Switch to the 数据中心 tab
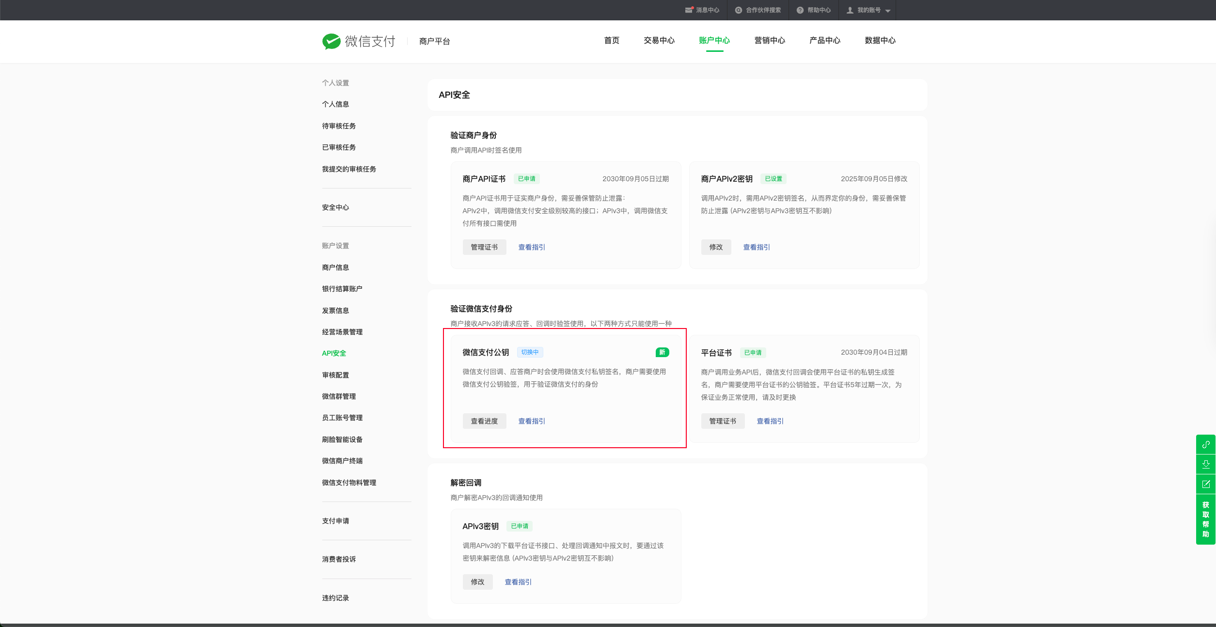Viewport: 1216px width, 627px height. pos(880,40)
